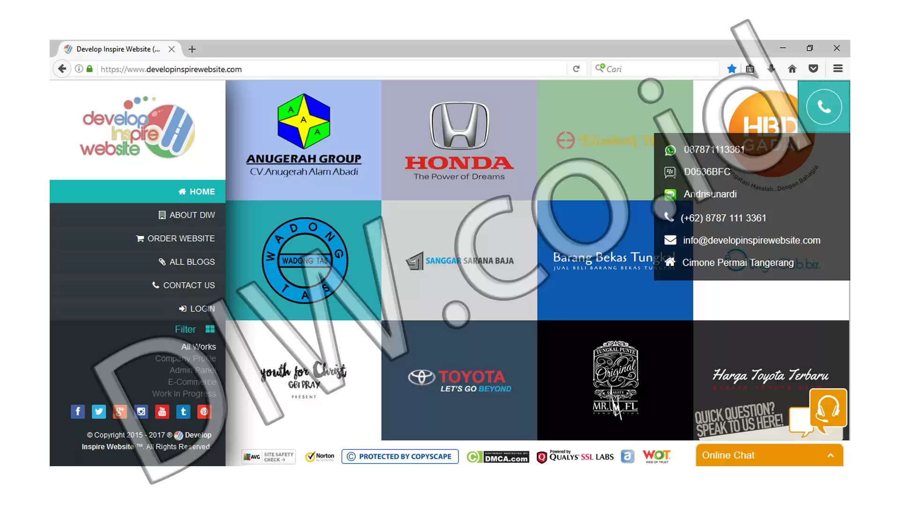
Task: Click the Tumblr social icon
Action: pyautogui.click(x=183, y=412)
